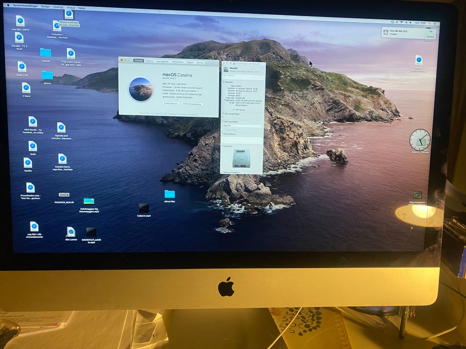Switch to the Lagringsplads tab
This screenshot has width=466, height=349.
[162, 62]
